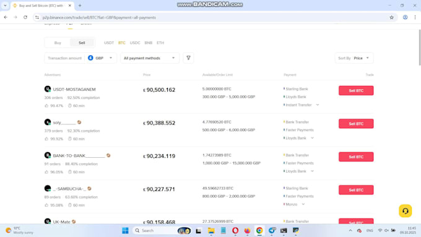The width and height of the screenshot is (421, 237).
Task: Open a new browser tab with plus
Action: 80,6
